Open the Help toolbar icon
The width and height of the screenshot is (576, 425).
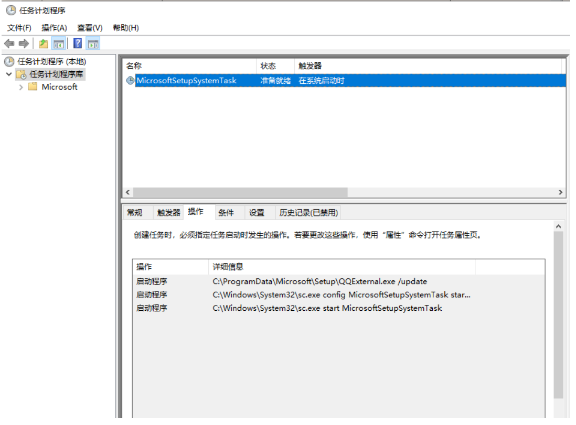pyautogui.click(x=78, y=43)
